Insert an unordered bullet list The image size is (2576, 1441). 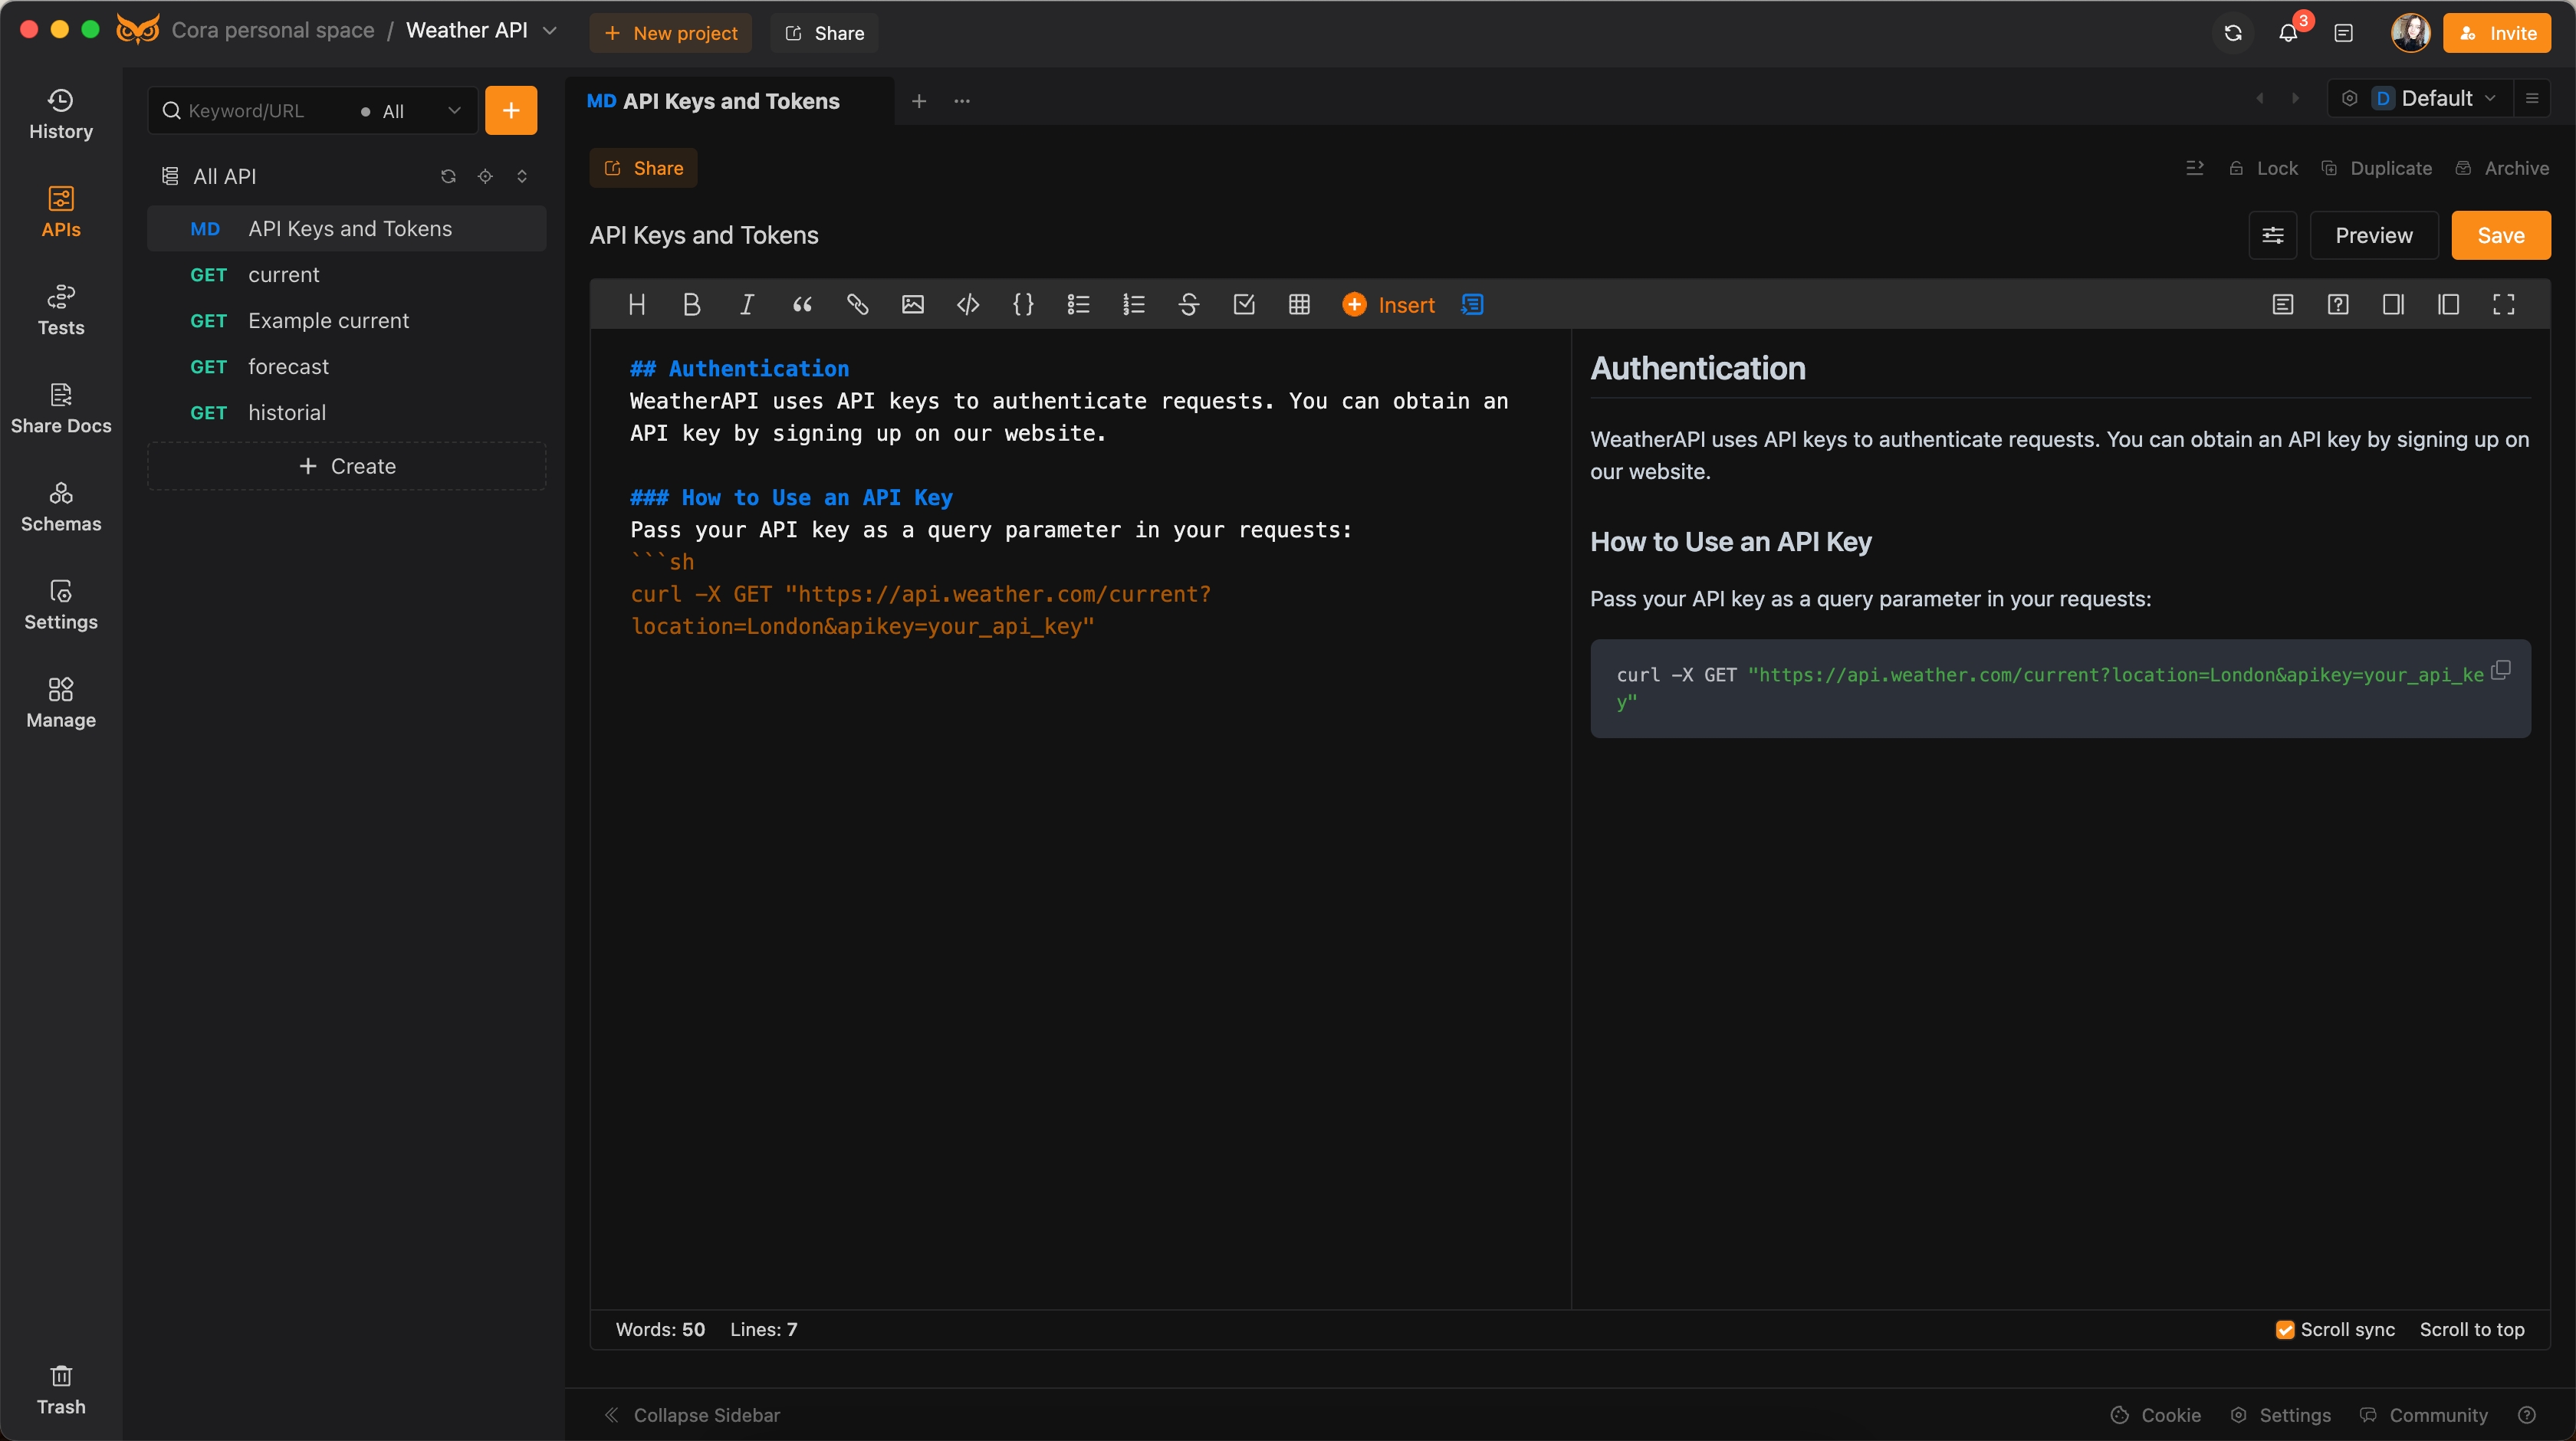(x=1078, y=305)
